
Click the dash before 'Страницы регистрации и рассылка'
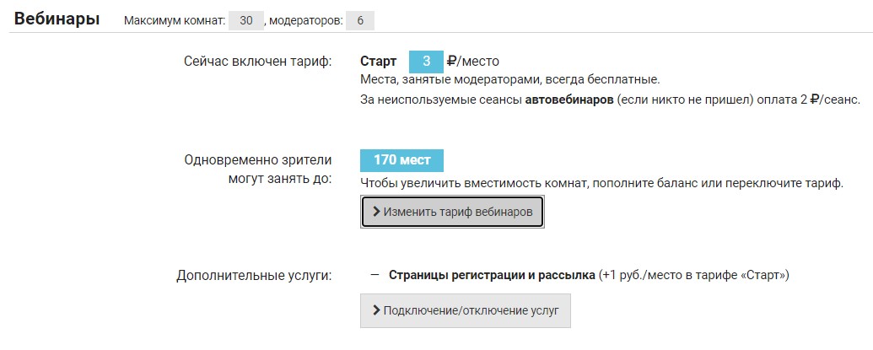pyautogui.click(x=375, y=275)
